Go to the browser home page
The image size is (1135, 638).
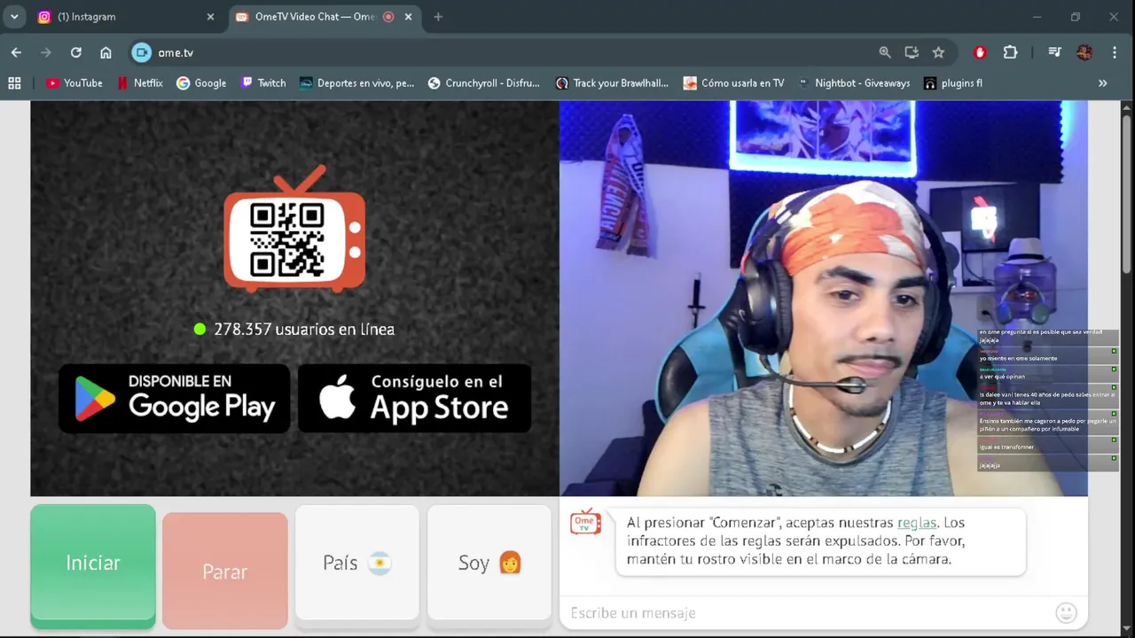coord(106,52)
